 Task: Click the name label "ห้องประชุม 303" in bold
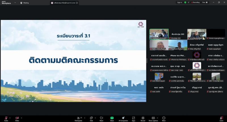pos(178,34)
